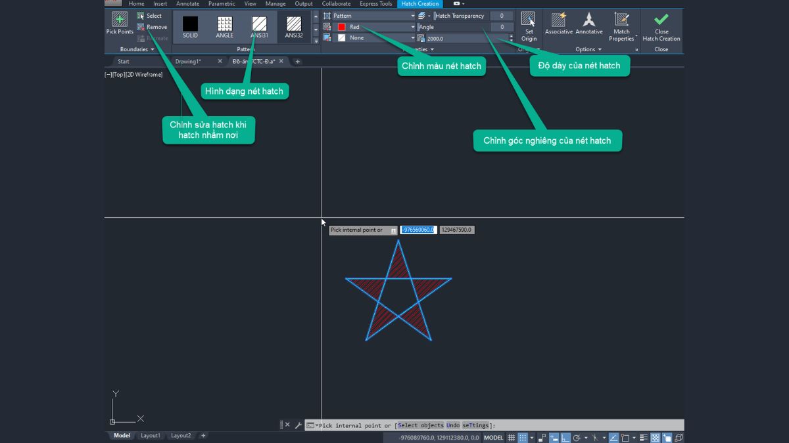Click the red color swatch
This screenshot has width=789, height=443.
[341, 26]
